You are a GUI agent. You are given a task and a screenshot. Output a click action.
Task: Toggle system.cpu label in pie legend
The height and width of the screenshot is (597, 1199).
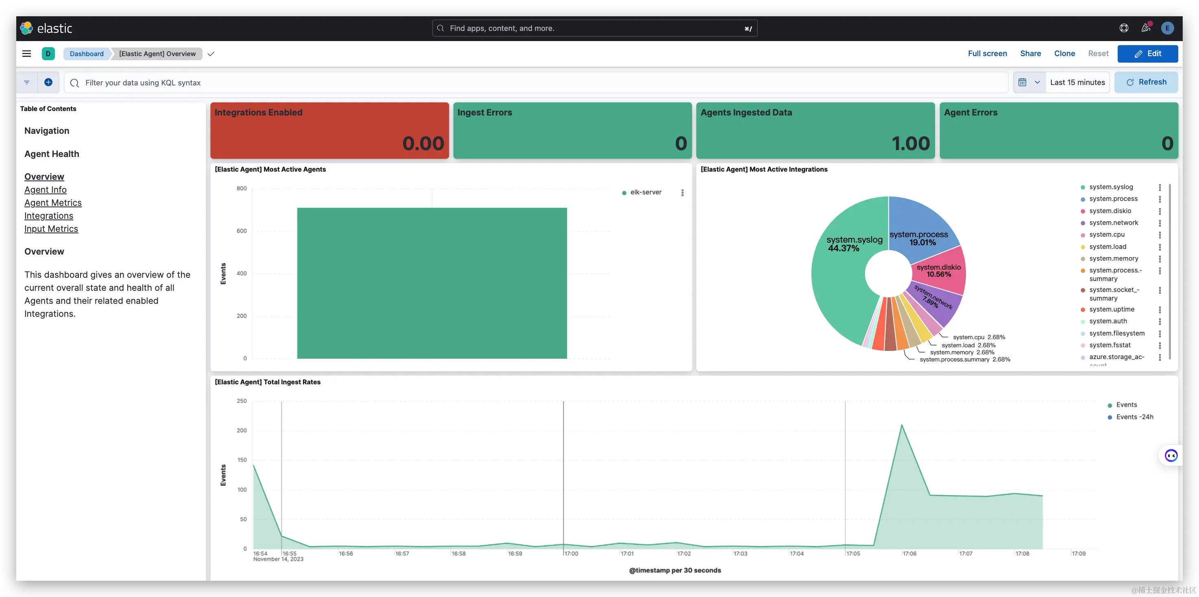pyautogui.click(x=1106, y=235)
